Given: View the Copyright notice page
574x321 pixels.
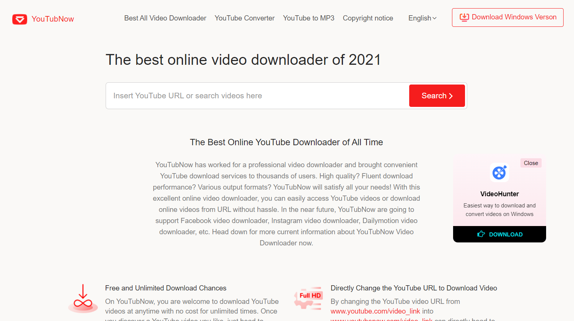Looking at the screenshot, I should (x=368, y=18).
